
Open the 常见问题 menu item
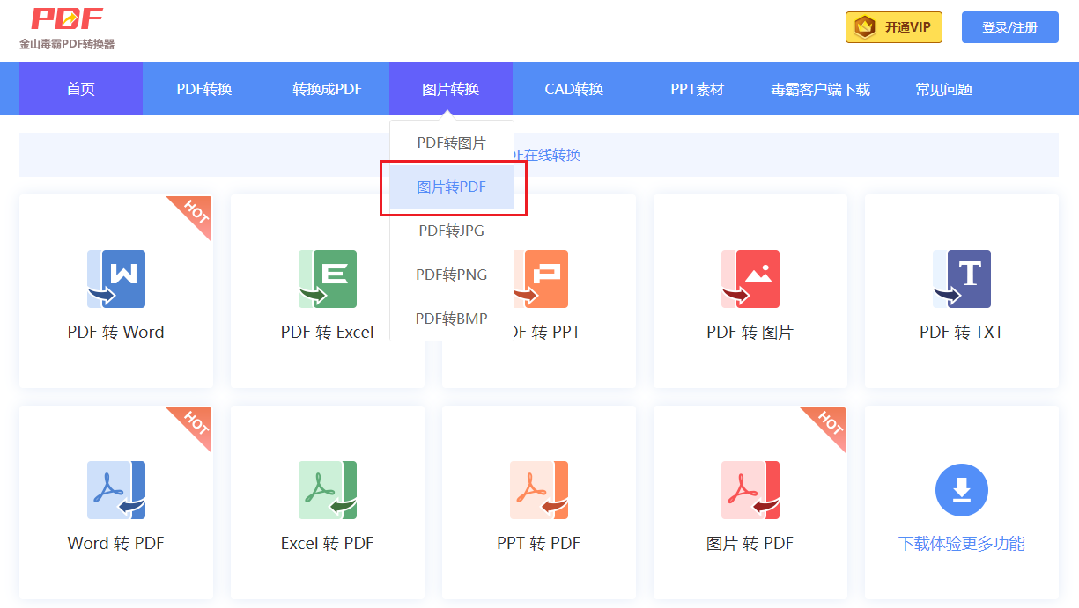[941, 88]
